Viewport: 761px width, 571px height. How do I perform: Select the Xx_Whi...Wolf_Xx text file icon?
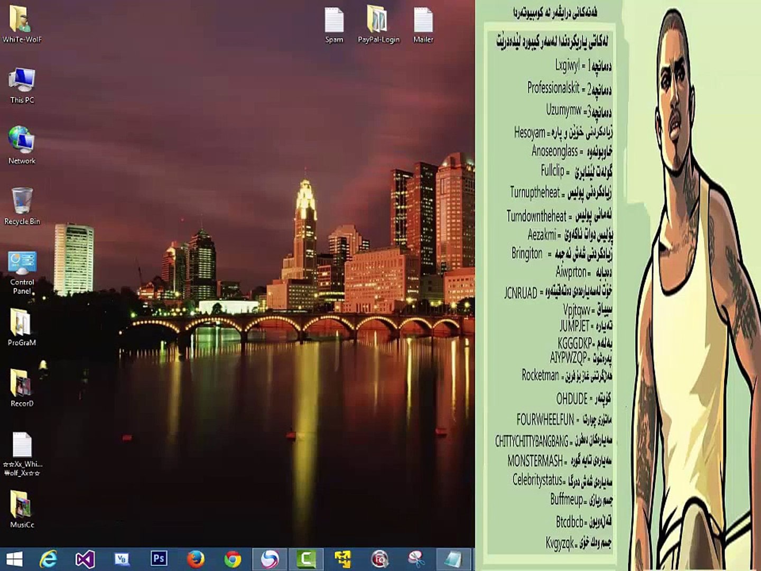(22, 454)
